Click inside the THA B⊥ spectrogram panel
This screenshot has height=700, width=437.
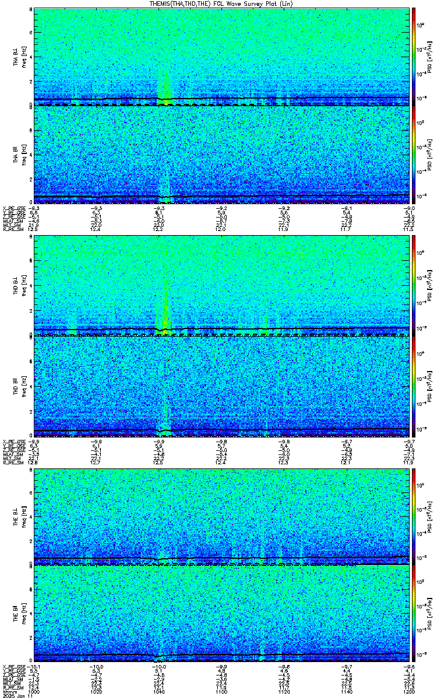(221, 57)
